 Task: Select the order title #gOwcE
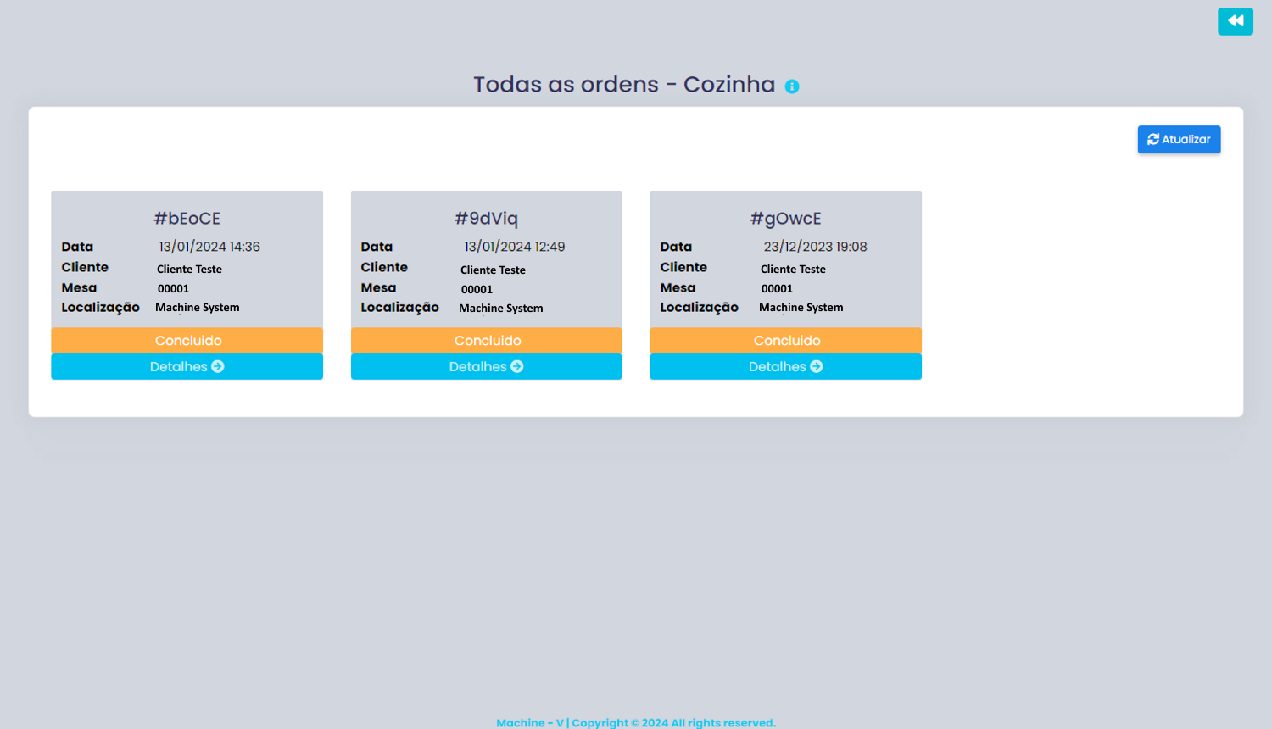(785, 219)
